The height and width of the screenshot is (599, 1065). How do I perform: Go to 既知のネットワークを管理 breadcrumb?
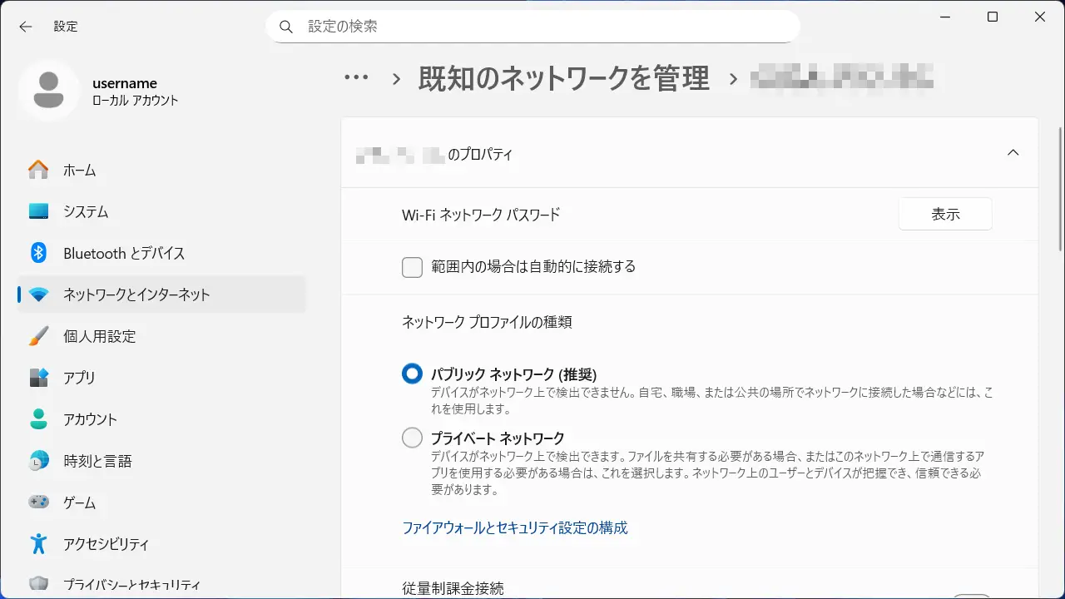pos(563,78)
